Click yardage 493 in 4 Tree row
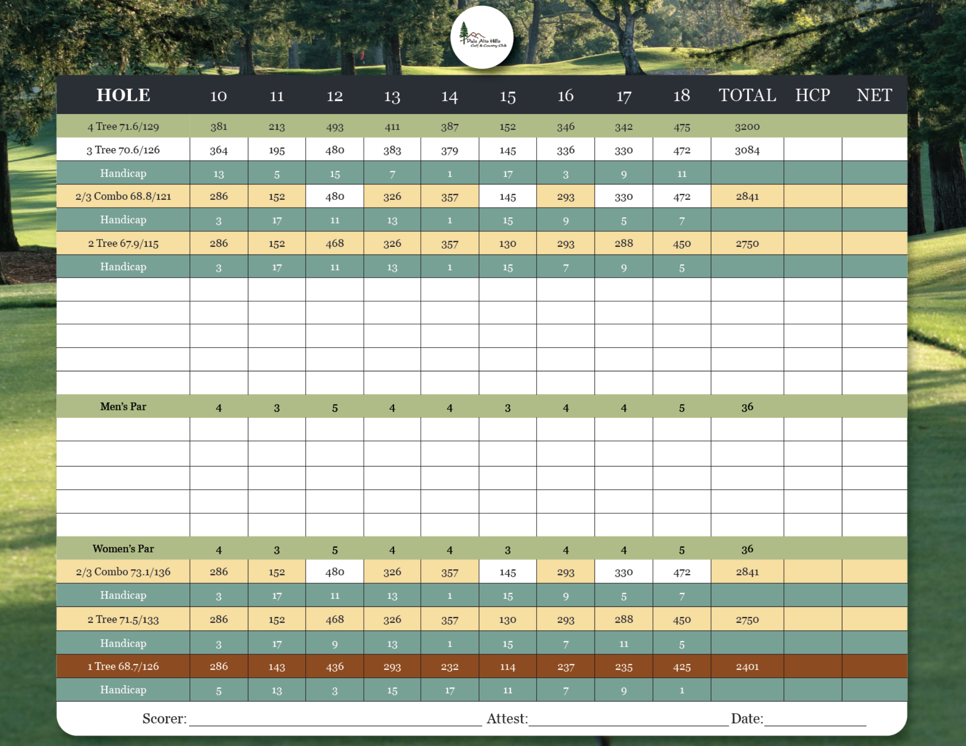This screenshot has height=746, width=966. (335, 127)
